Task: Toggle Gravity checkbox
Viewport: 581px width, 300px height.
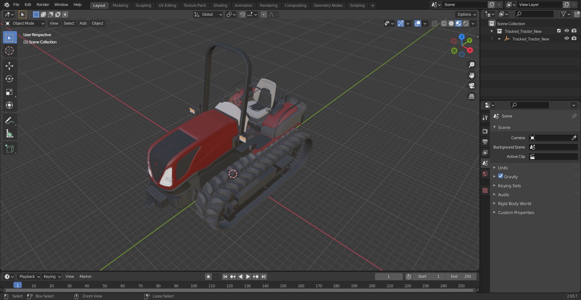Action: coord(501,176)
